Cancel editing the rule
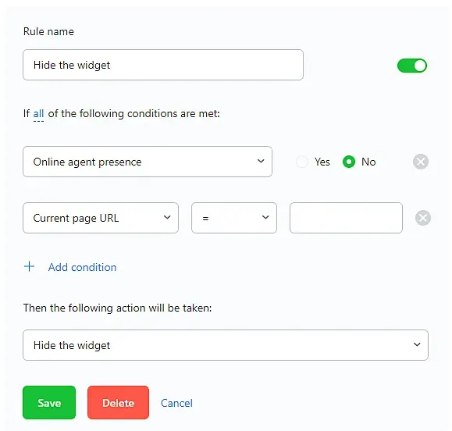452x431 pixels. 176,403
